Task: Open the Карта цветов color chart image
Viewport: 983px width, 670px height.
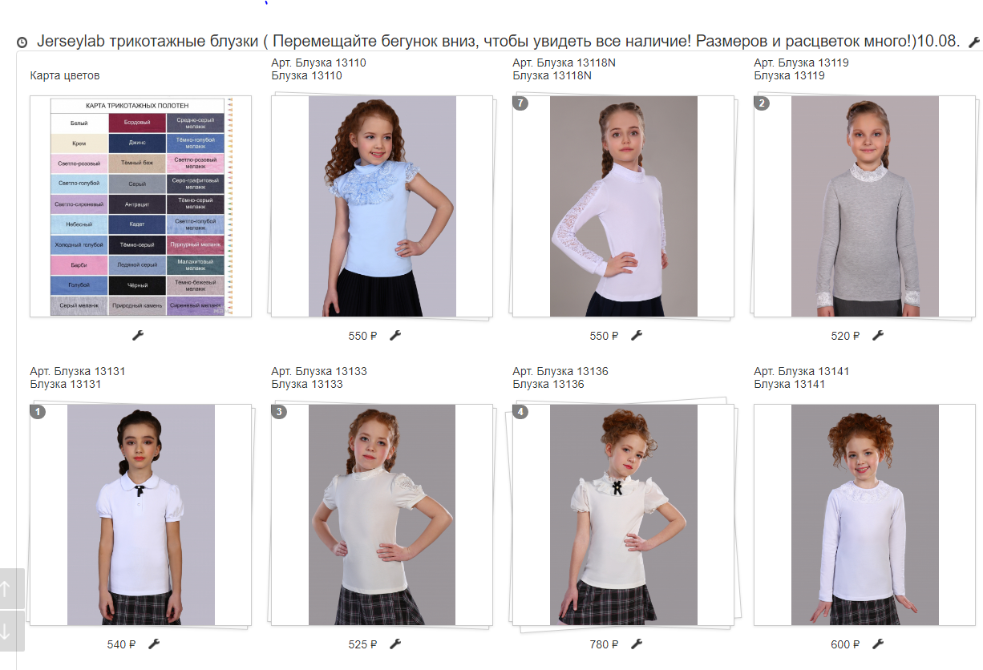Action: tap(140, 206)
